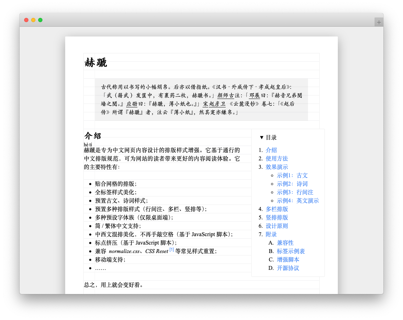Open 示例4：英文演示 link
This screenshot has height=320, width=403.
click(x=298, y=201)
